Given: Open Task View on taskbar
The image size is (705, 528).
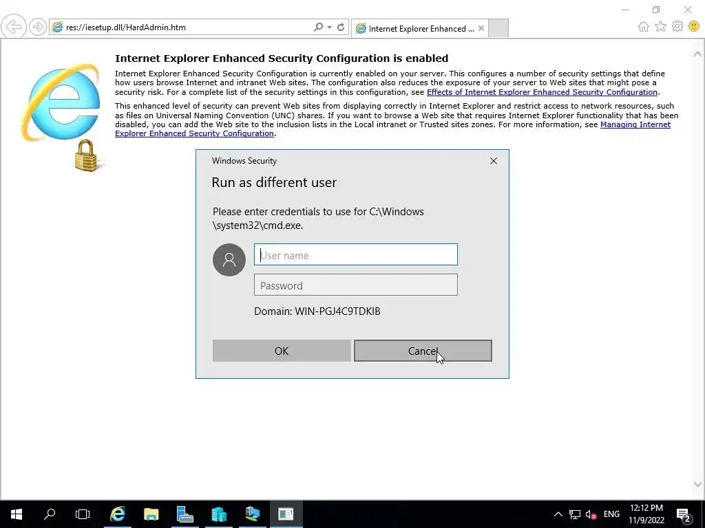Looking at the screenshot, I should (83, 514).
